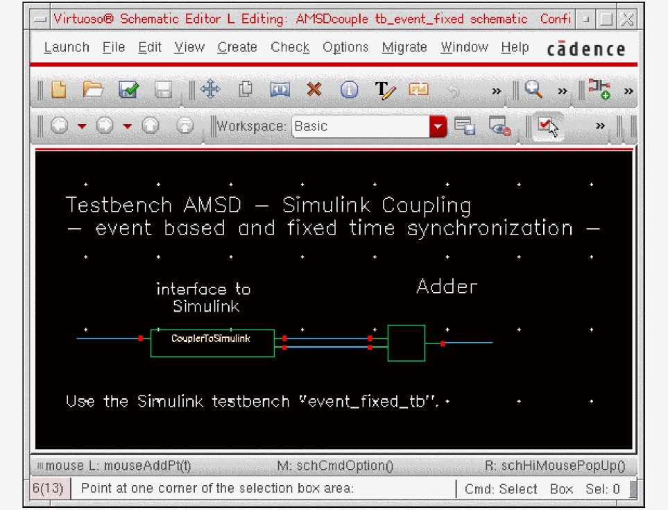Screen dimensions: 668x510
Task: Open the Properties info icon
Action: [349, 90]
